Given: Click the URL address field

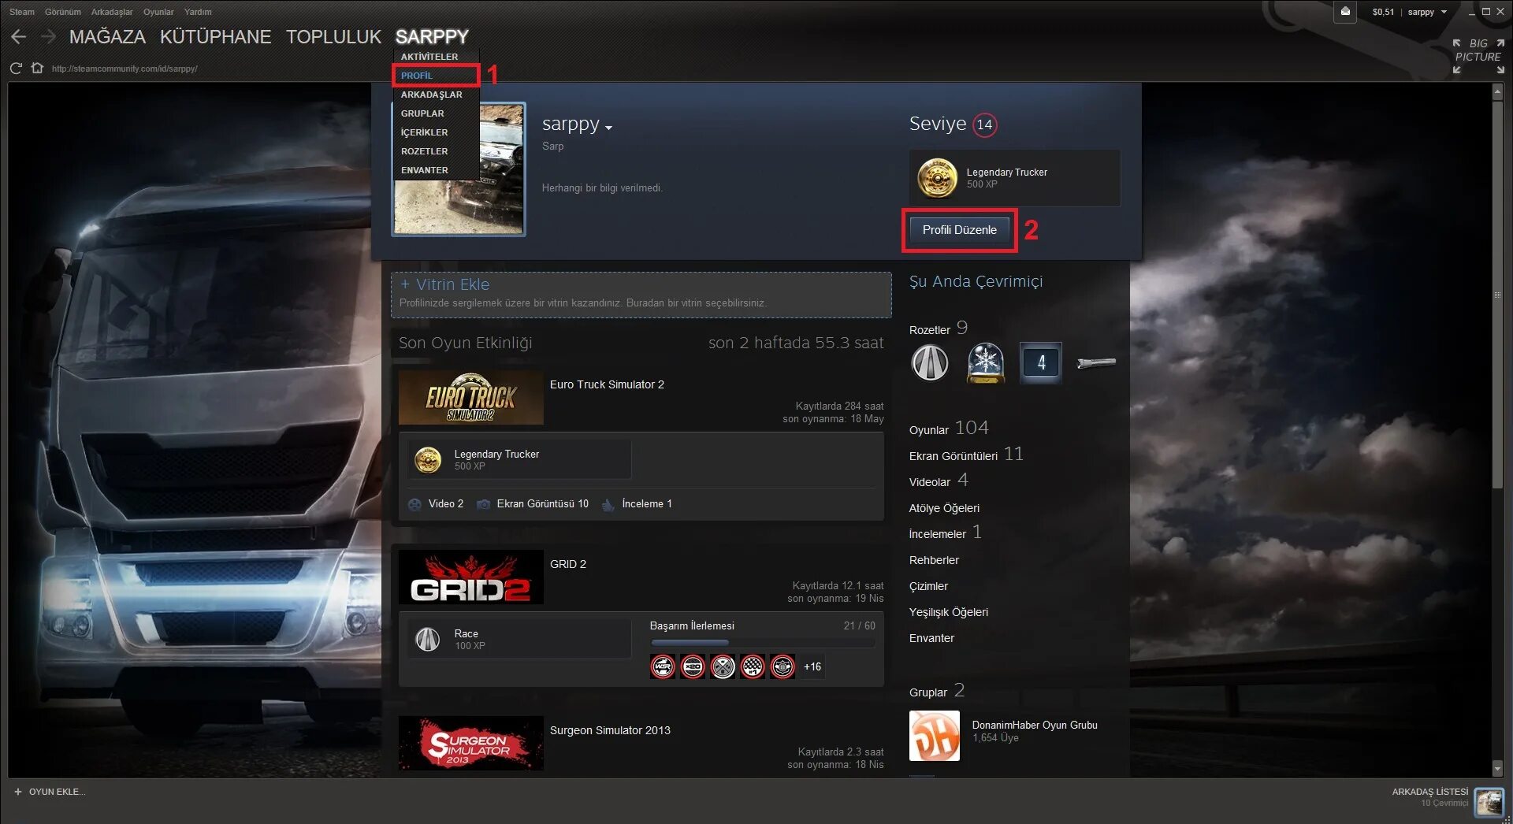Looking at the screenshot, I should click(125, 69).
